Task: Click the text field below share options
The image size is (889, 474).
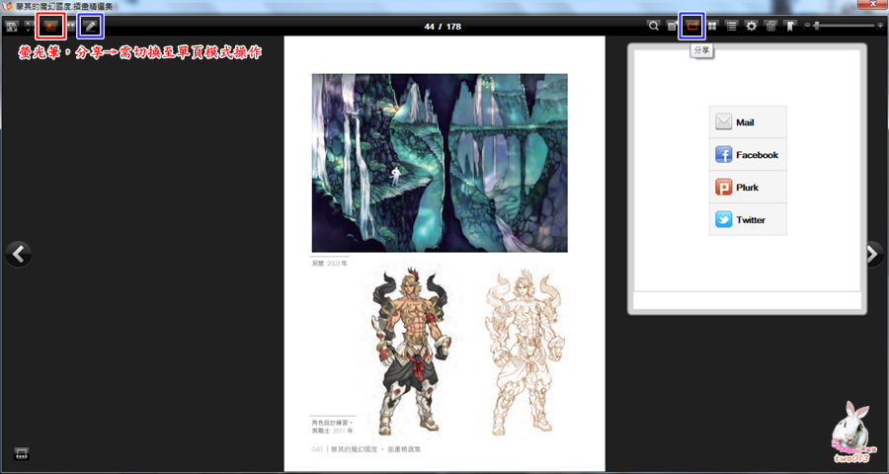Action: tap(747, 300)
